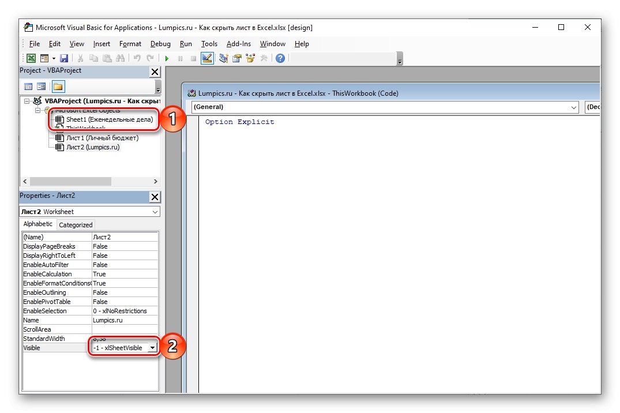Screen dimensions: 620x413
Task: Click the Paste toolbar icon
Action: (x=107, y=58)
